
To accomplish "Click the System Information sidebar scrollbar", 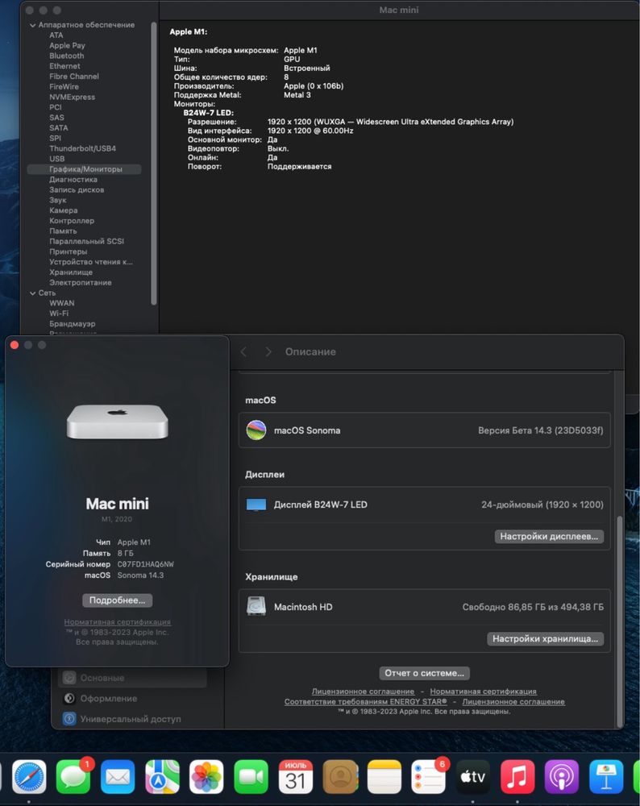I will tap(153, 164).
